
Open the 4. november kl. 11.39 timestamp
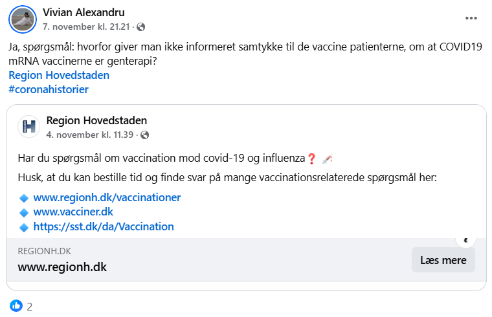coord(90,135)
